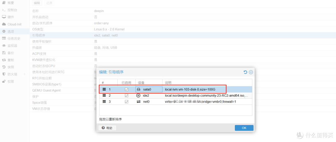Select the OS类型 row
This screenshot has height=142, width=336.
pos(183,29)
